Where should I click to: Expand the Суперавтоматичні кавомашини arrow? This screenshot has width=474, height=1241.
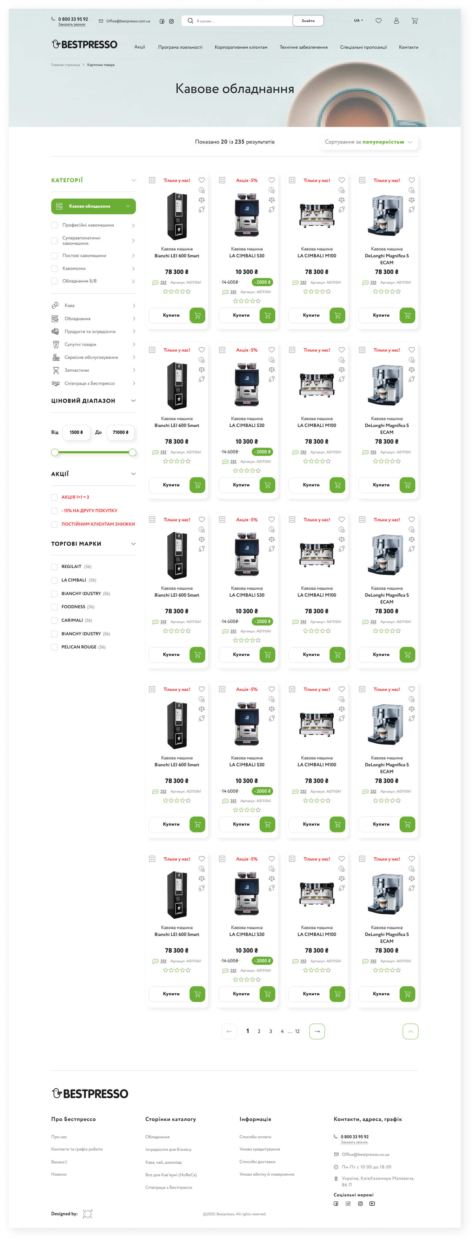coord(133,240)
